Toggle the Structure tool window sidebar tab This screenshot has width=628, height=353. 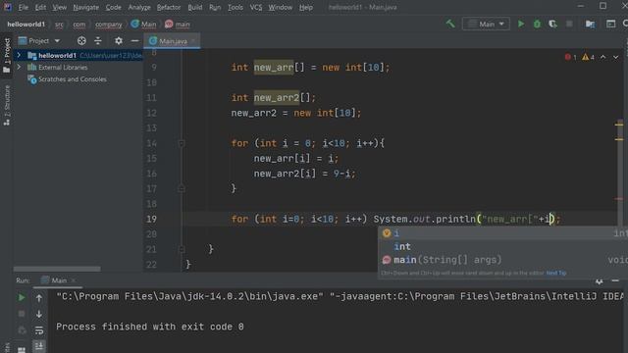tap(7, 105)
